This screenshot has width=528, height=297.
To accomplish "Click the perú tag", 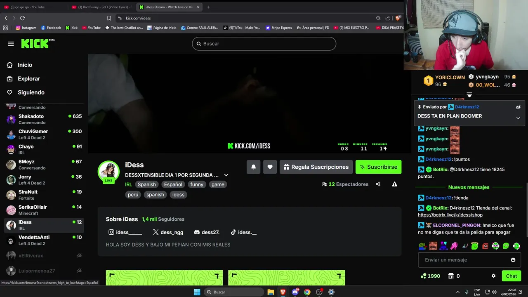I will [x=133, y=195].
